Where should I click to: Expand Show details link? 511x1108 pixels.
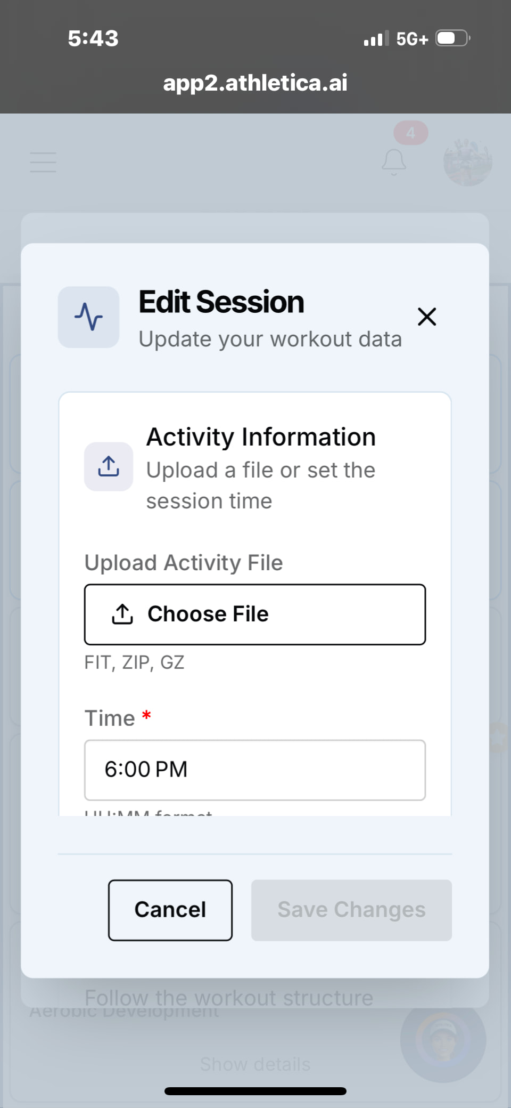255,1064
